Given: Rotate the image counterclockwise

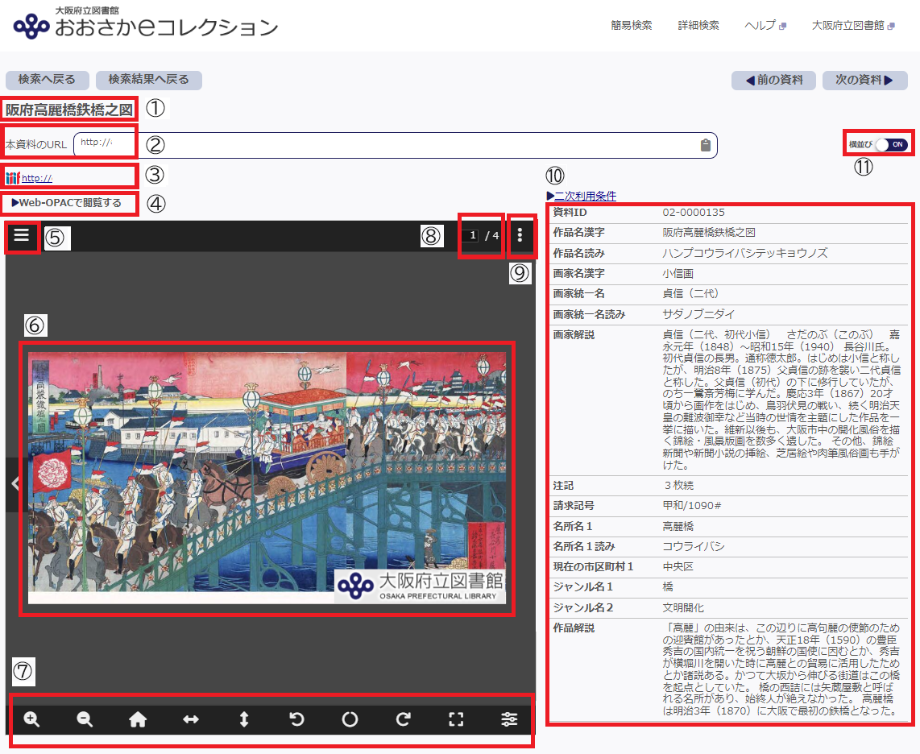Looking at the screenshot, I should pos(297,719).
